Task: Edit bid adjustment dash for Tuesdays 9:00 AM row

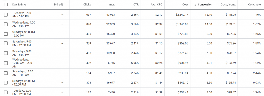Action: point(62,15)
